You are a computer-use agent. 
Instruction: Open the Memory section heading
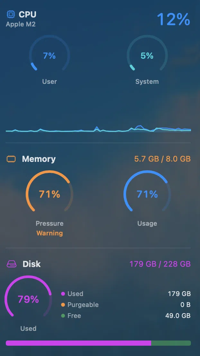(39, 159)
